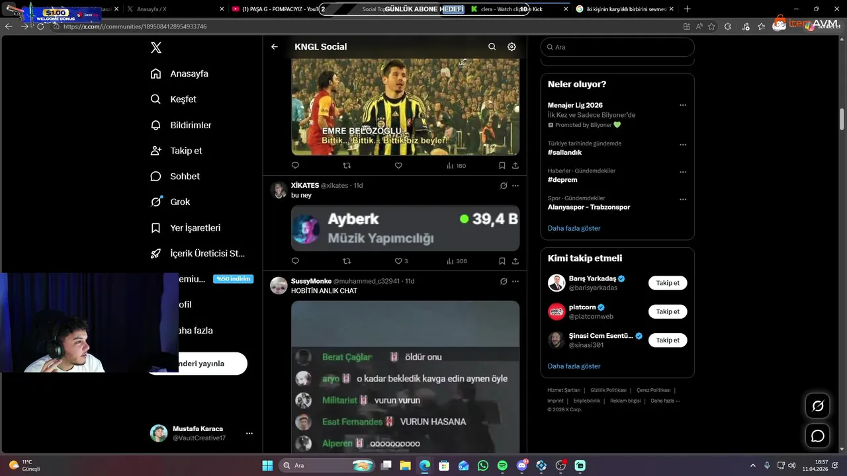The image size is (847, 476).
Task: Open the X logo home icon
Action: tap(156, 48)
